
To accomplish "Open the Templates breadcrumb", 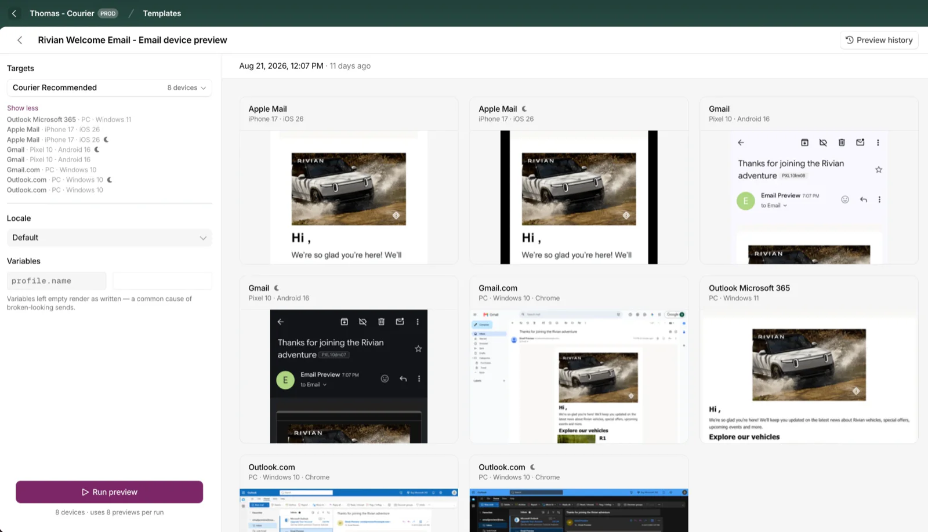I will coord(162,13).
